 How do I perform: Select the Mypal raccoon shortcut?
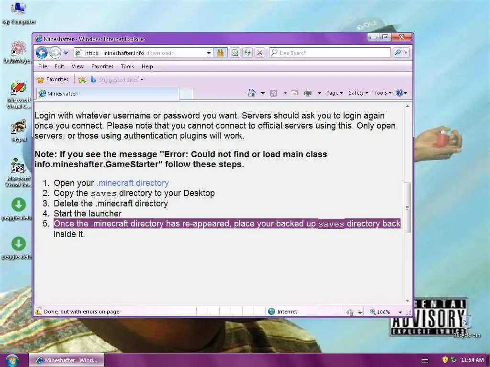(x=19, y=131)
